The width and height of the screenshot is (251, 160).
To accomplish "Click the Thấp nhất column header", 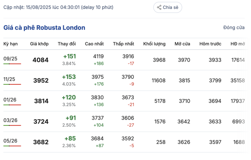I will (123, 44).
